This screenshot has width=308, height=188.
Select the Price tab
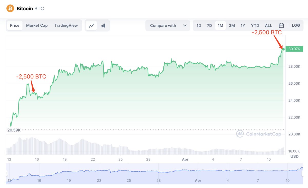pyautogui.click(x=15, y=25)
